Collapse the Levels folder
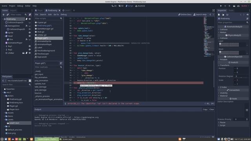Screen dimensions: 251x141 [x=4, y=119]
